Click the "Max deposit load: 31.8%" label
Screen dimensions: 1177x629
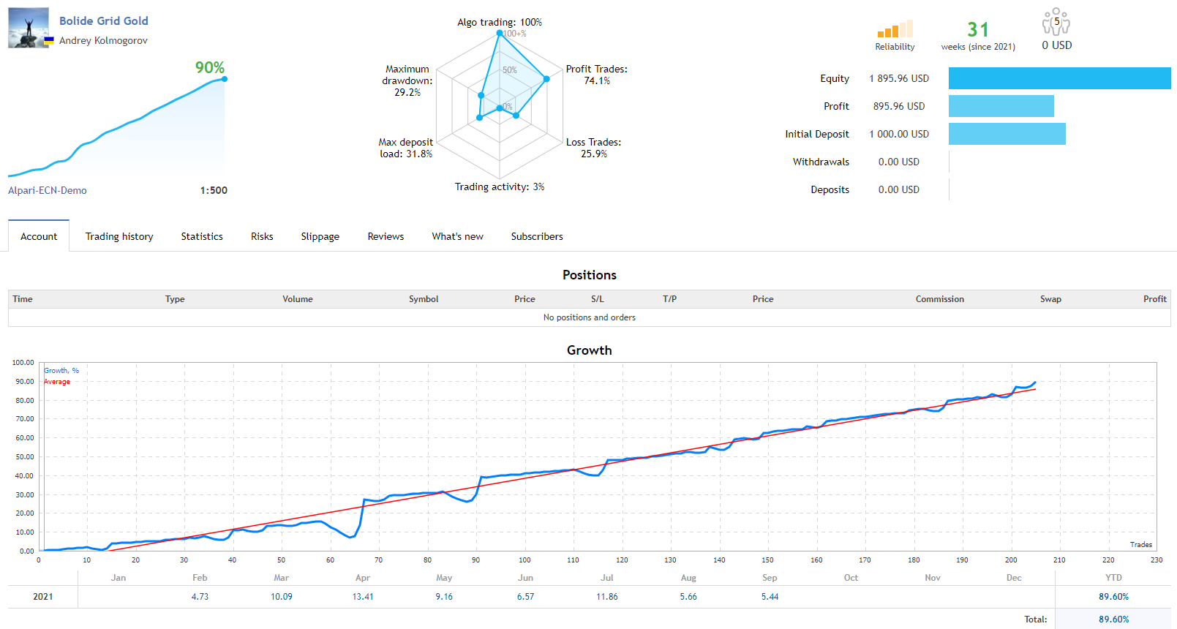click(x=406, y=148)
